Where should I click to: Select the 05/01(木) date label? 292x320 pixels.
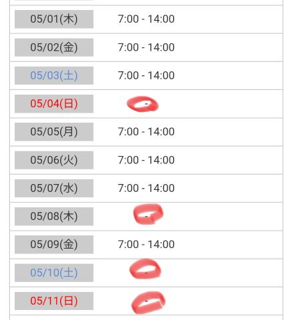pos(54,19)
